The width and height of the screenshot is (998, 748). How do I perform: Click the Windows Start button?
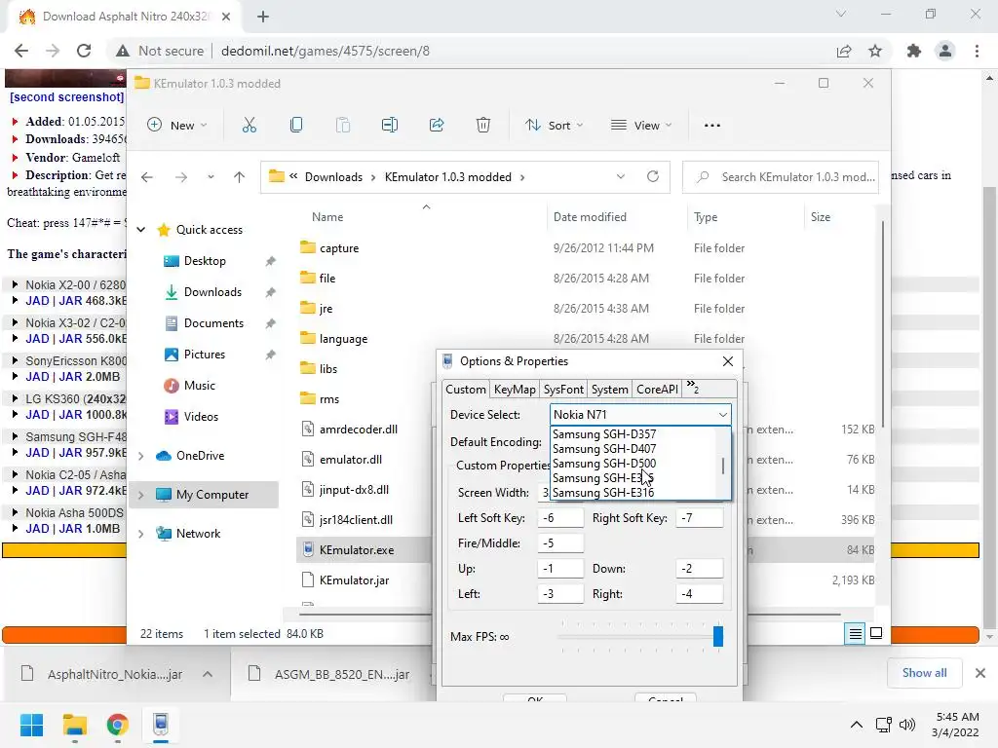pyautogui.click(x=31, y=725)
